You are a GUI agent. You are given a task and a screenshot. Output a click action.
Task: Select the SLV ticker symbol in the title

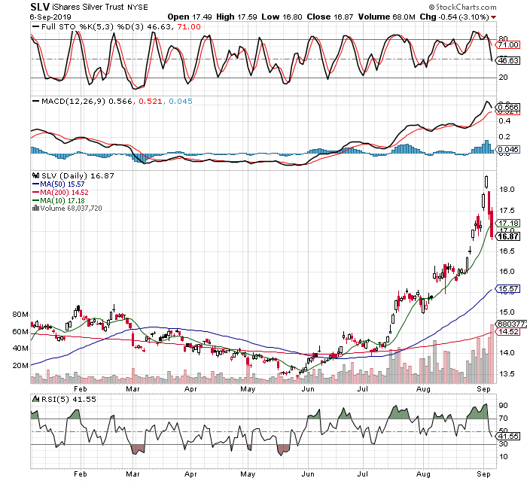tap(40, 7)
